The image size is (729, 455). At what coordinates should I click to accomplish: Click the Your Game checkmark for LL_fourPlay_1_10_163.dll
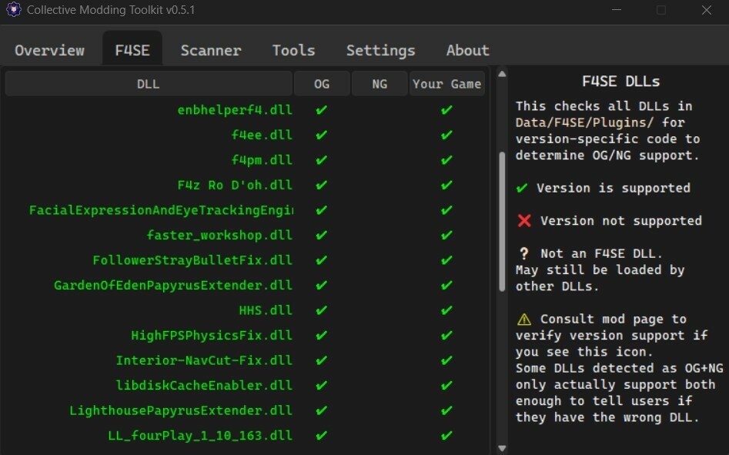tap(446, 437)
